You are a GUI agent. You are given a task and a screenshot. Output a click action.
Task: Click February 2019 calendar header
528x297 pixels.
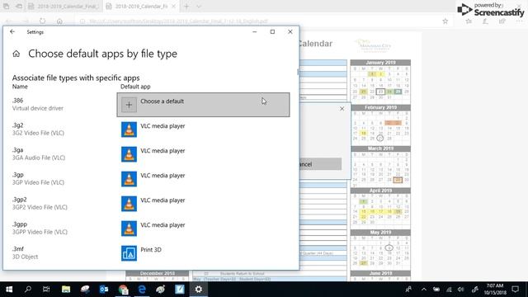click(380, 107)
